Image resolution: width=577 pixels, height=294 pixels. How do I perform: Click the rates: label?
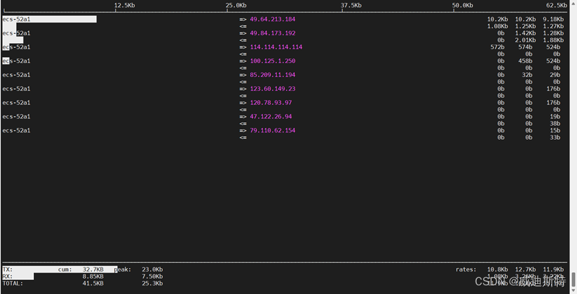466,269
